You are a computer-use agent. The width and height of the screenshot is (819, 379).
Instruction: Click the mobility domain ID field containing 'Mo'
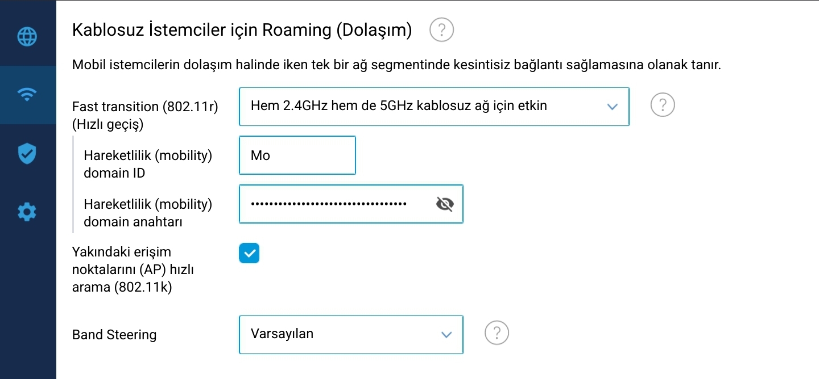click(x=297, y=155)
